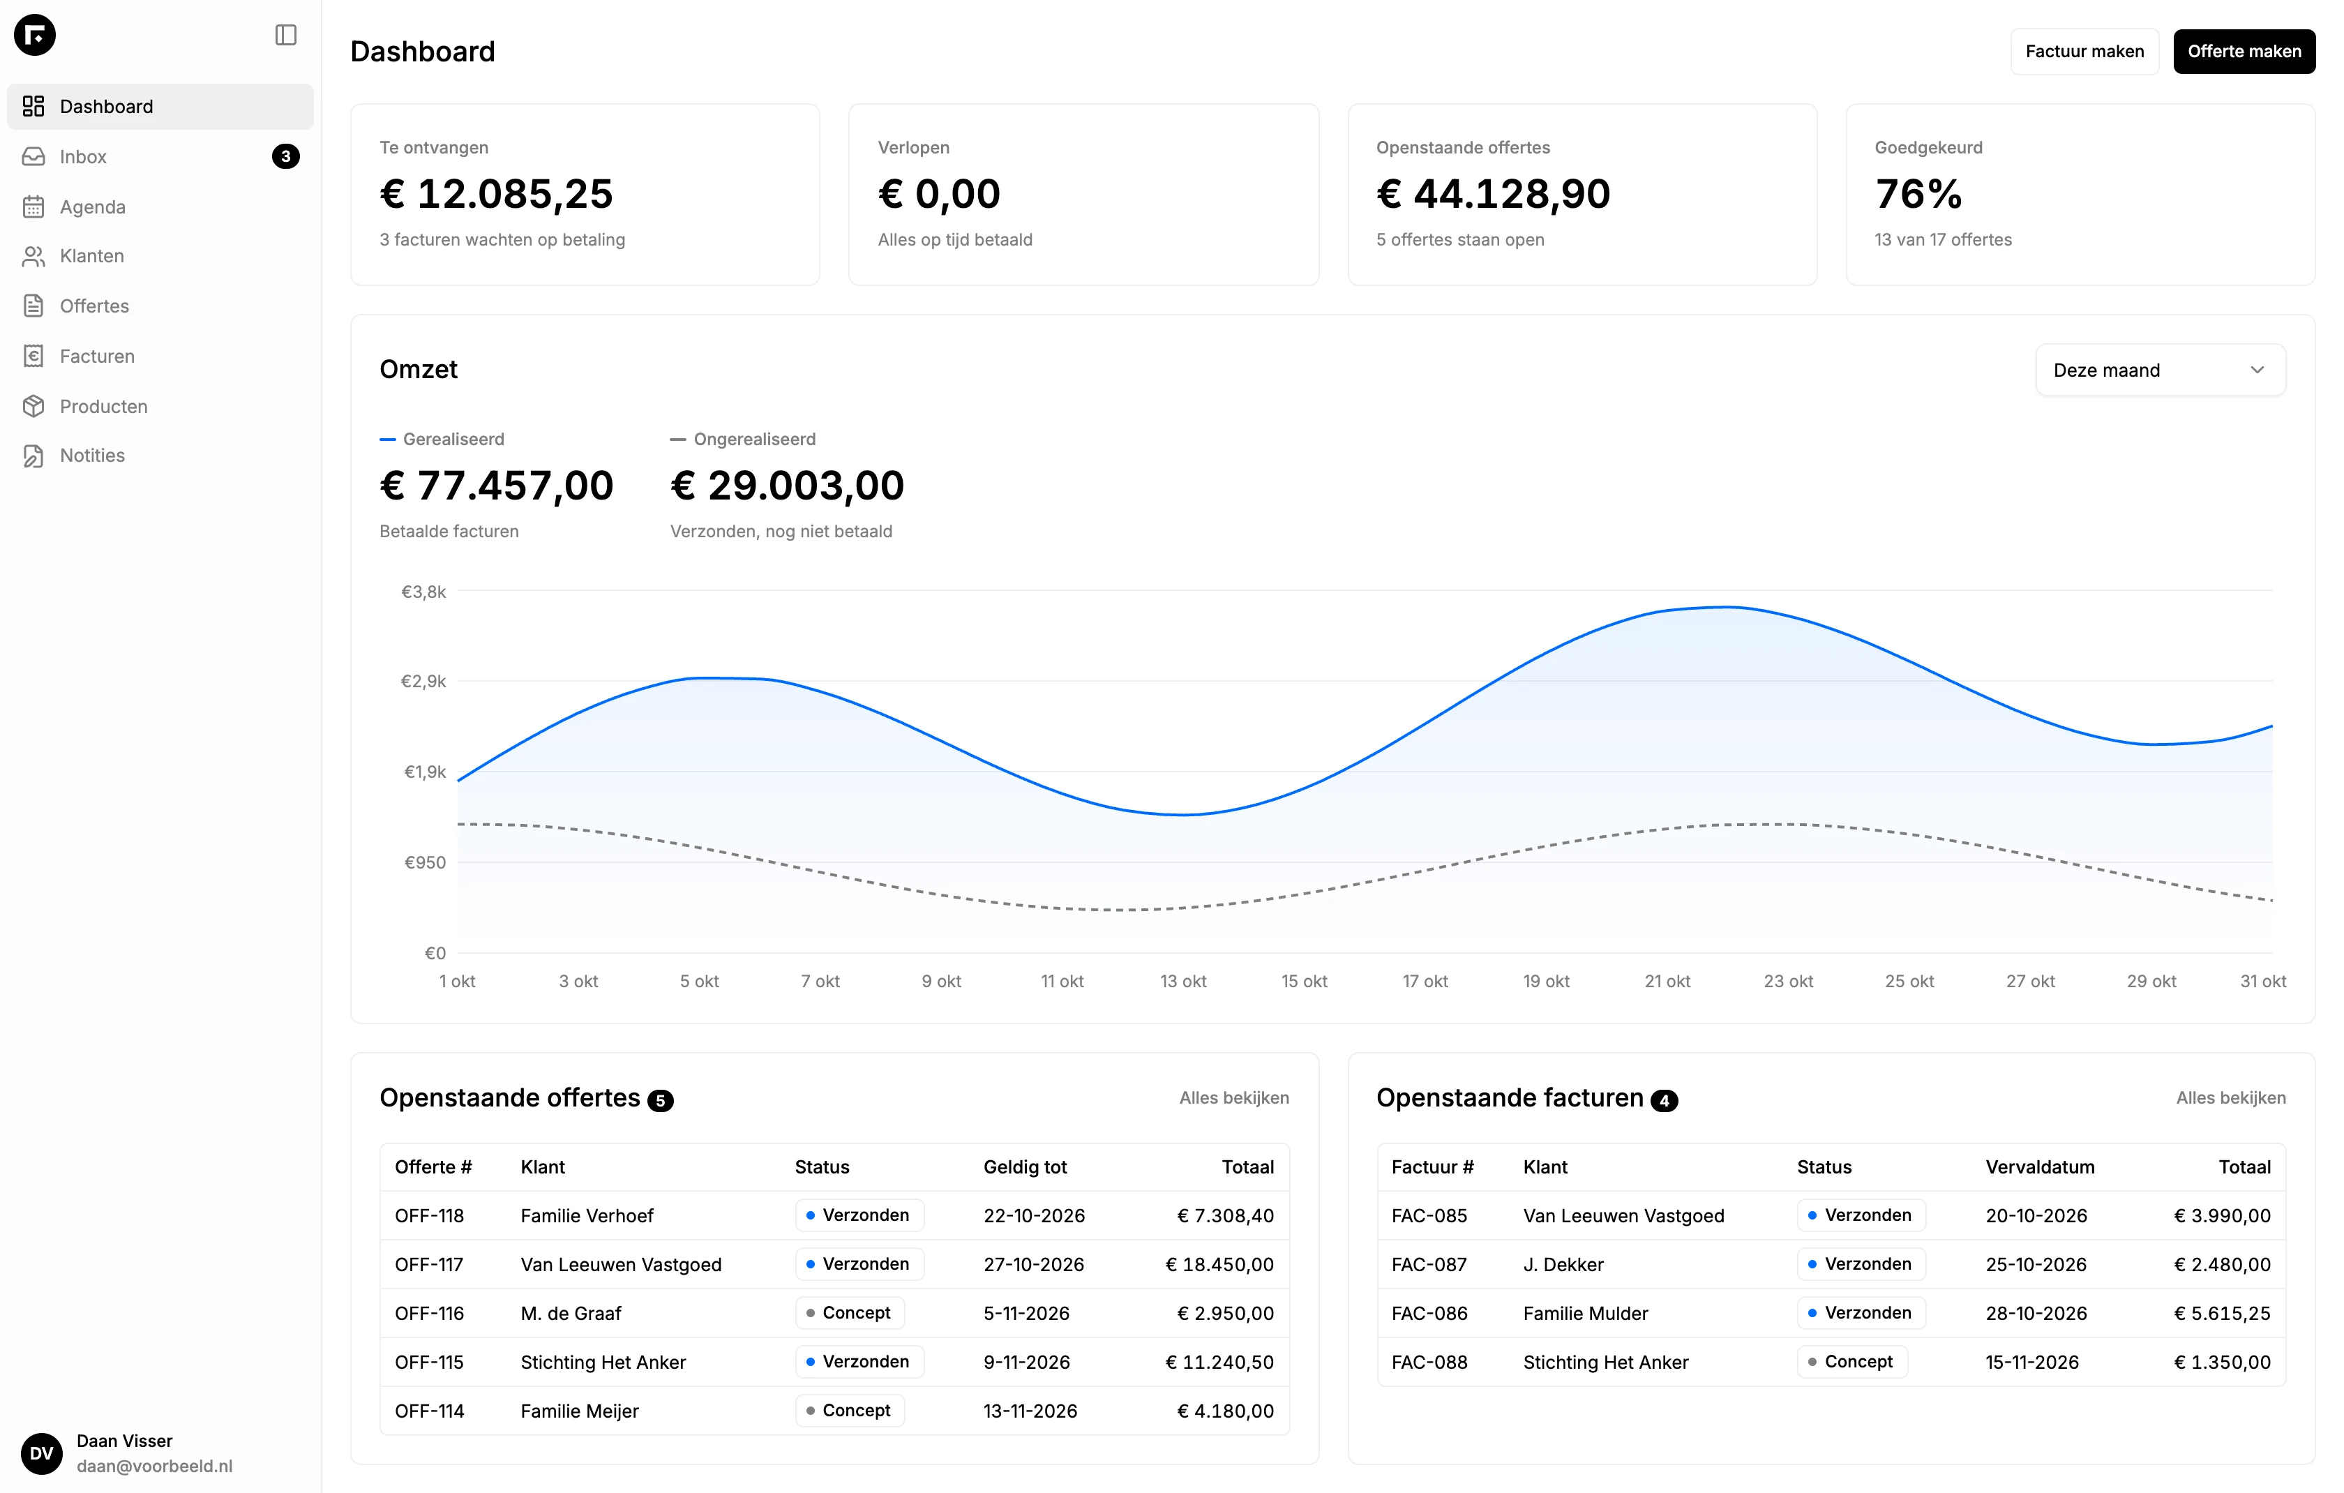Click Offerte maken button
Image resolution: width=2344 pixels, height=1493 pixels.
2244,52
